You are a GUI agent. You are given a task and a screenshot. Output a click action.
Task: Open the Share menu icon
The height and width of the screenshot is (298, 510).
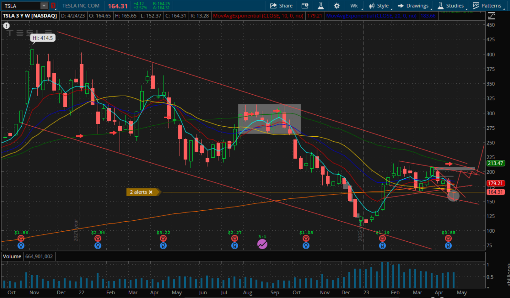273,6
